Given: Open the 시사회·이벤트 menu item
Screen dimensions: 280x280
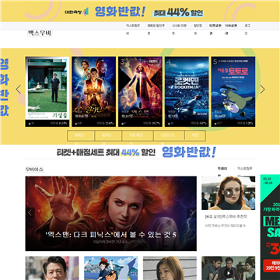Looking at the screenshot, I should 179,26.
